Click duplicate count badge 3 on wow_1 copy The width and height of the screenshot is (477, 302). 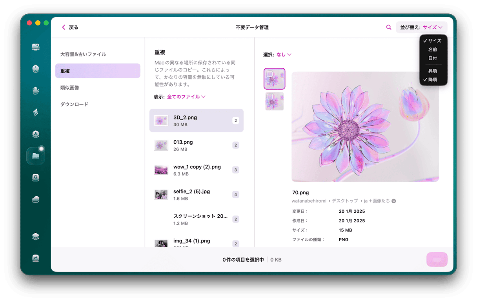[236, 170]
